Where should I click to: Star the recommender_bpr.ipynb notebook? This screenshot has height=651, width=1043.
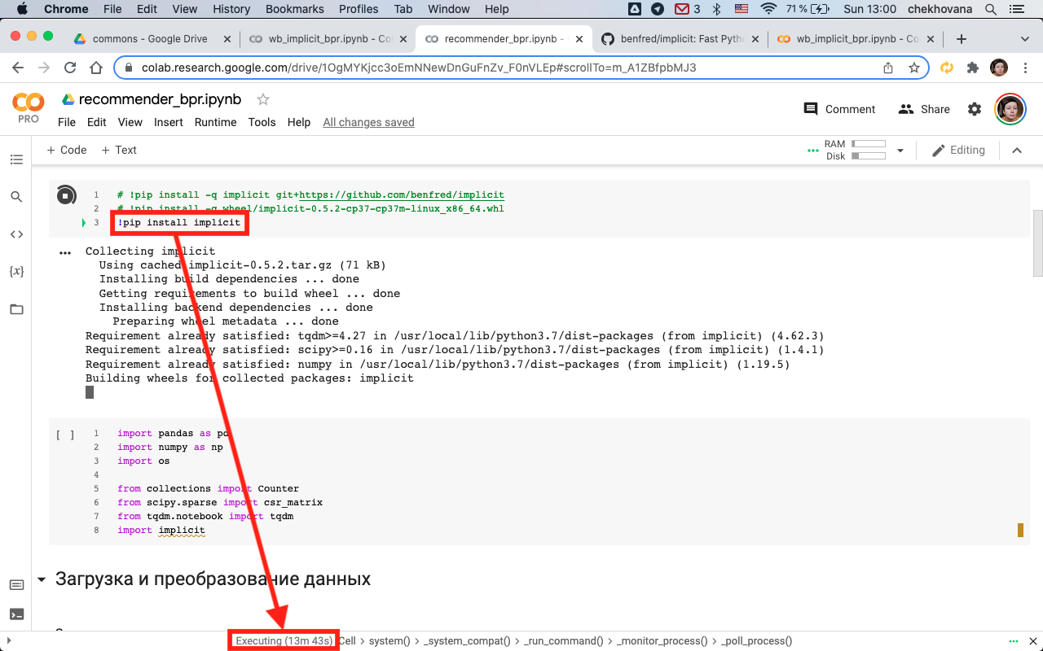[263, 99]
